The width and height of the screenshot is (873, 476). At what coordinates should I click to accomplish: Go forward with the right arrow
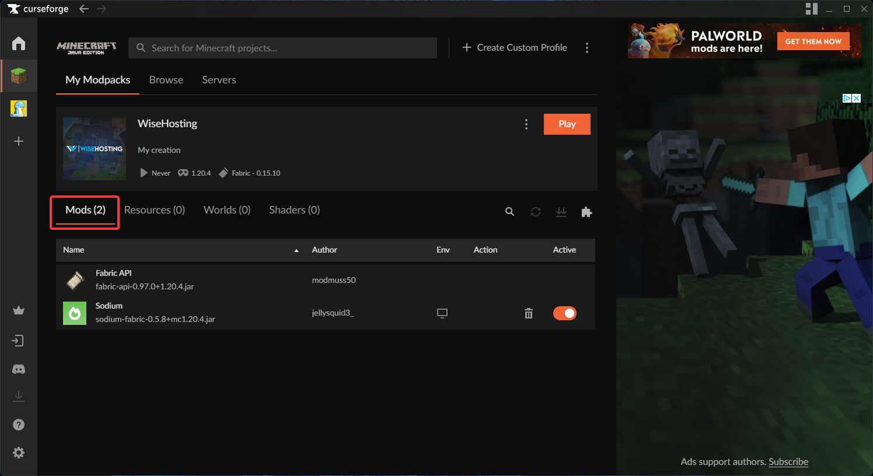point(102,9)
